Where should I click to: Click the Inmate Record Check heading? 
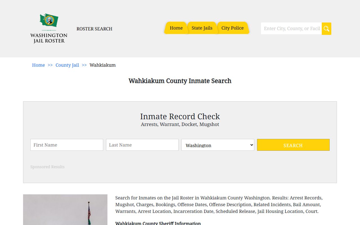coord(180,116)
